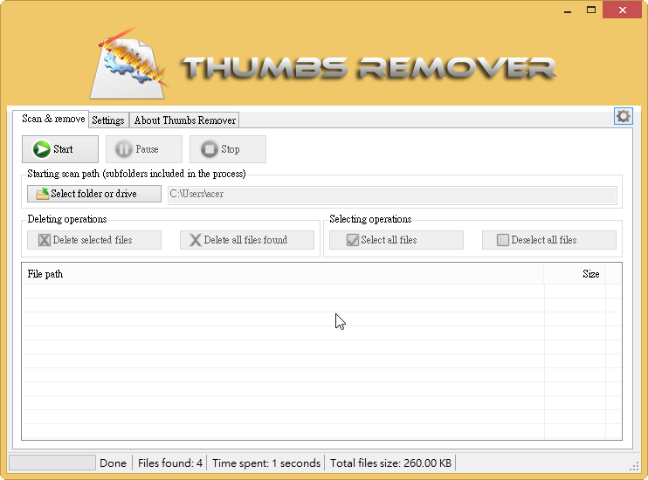The image size is (648, 480).
Task: Switch to the Settings tab
Action: pyautogui.click(x=108, y=120)
